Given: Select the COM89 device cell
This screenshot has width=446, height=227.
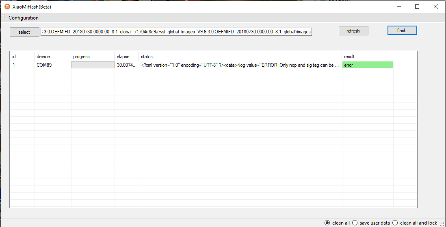Looking at the screenshot, I should click(53, 65).
